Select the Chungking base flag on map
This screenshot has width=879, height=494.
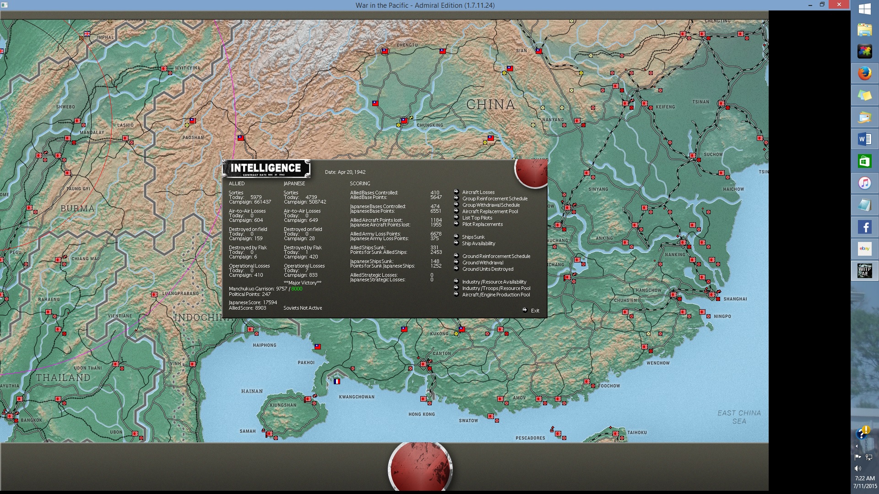[x=404, y=121]
